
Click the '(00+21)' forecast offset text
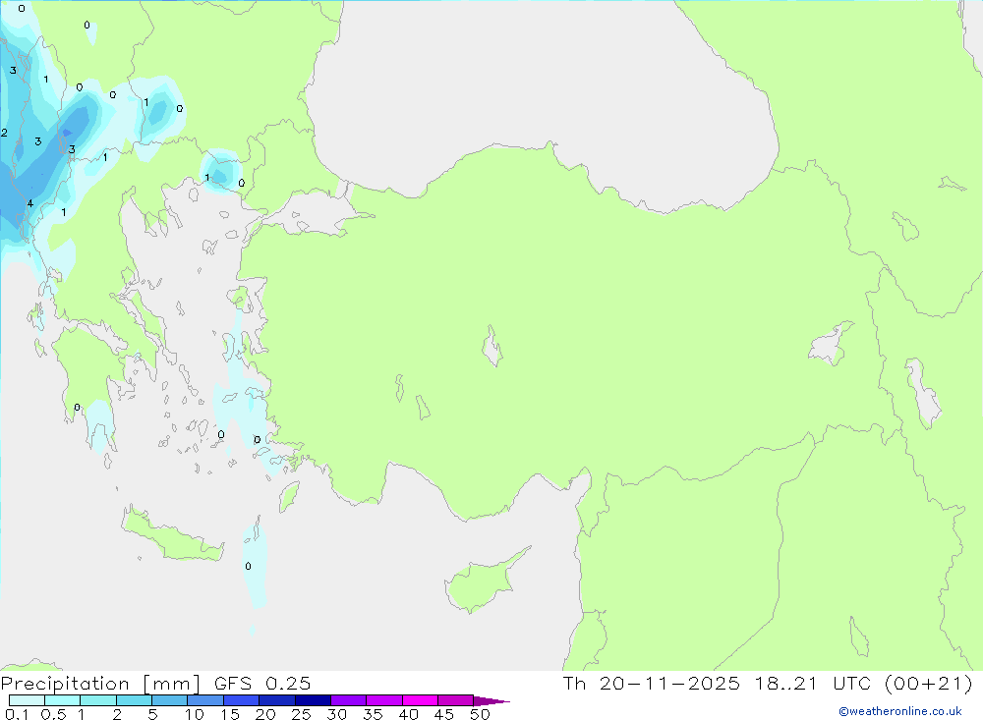coord(929,684)
